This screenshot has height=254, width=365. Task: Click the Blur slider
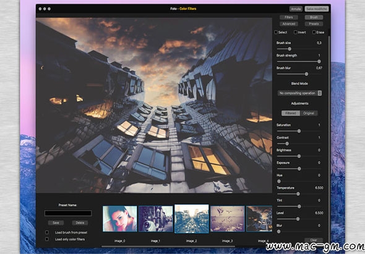pyautogui.click(x=299, y=231)
